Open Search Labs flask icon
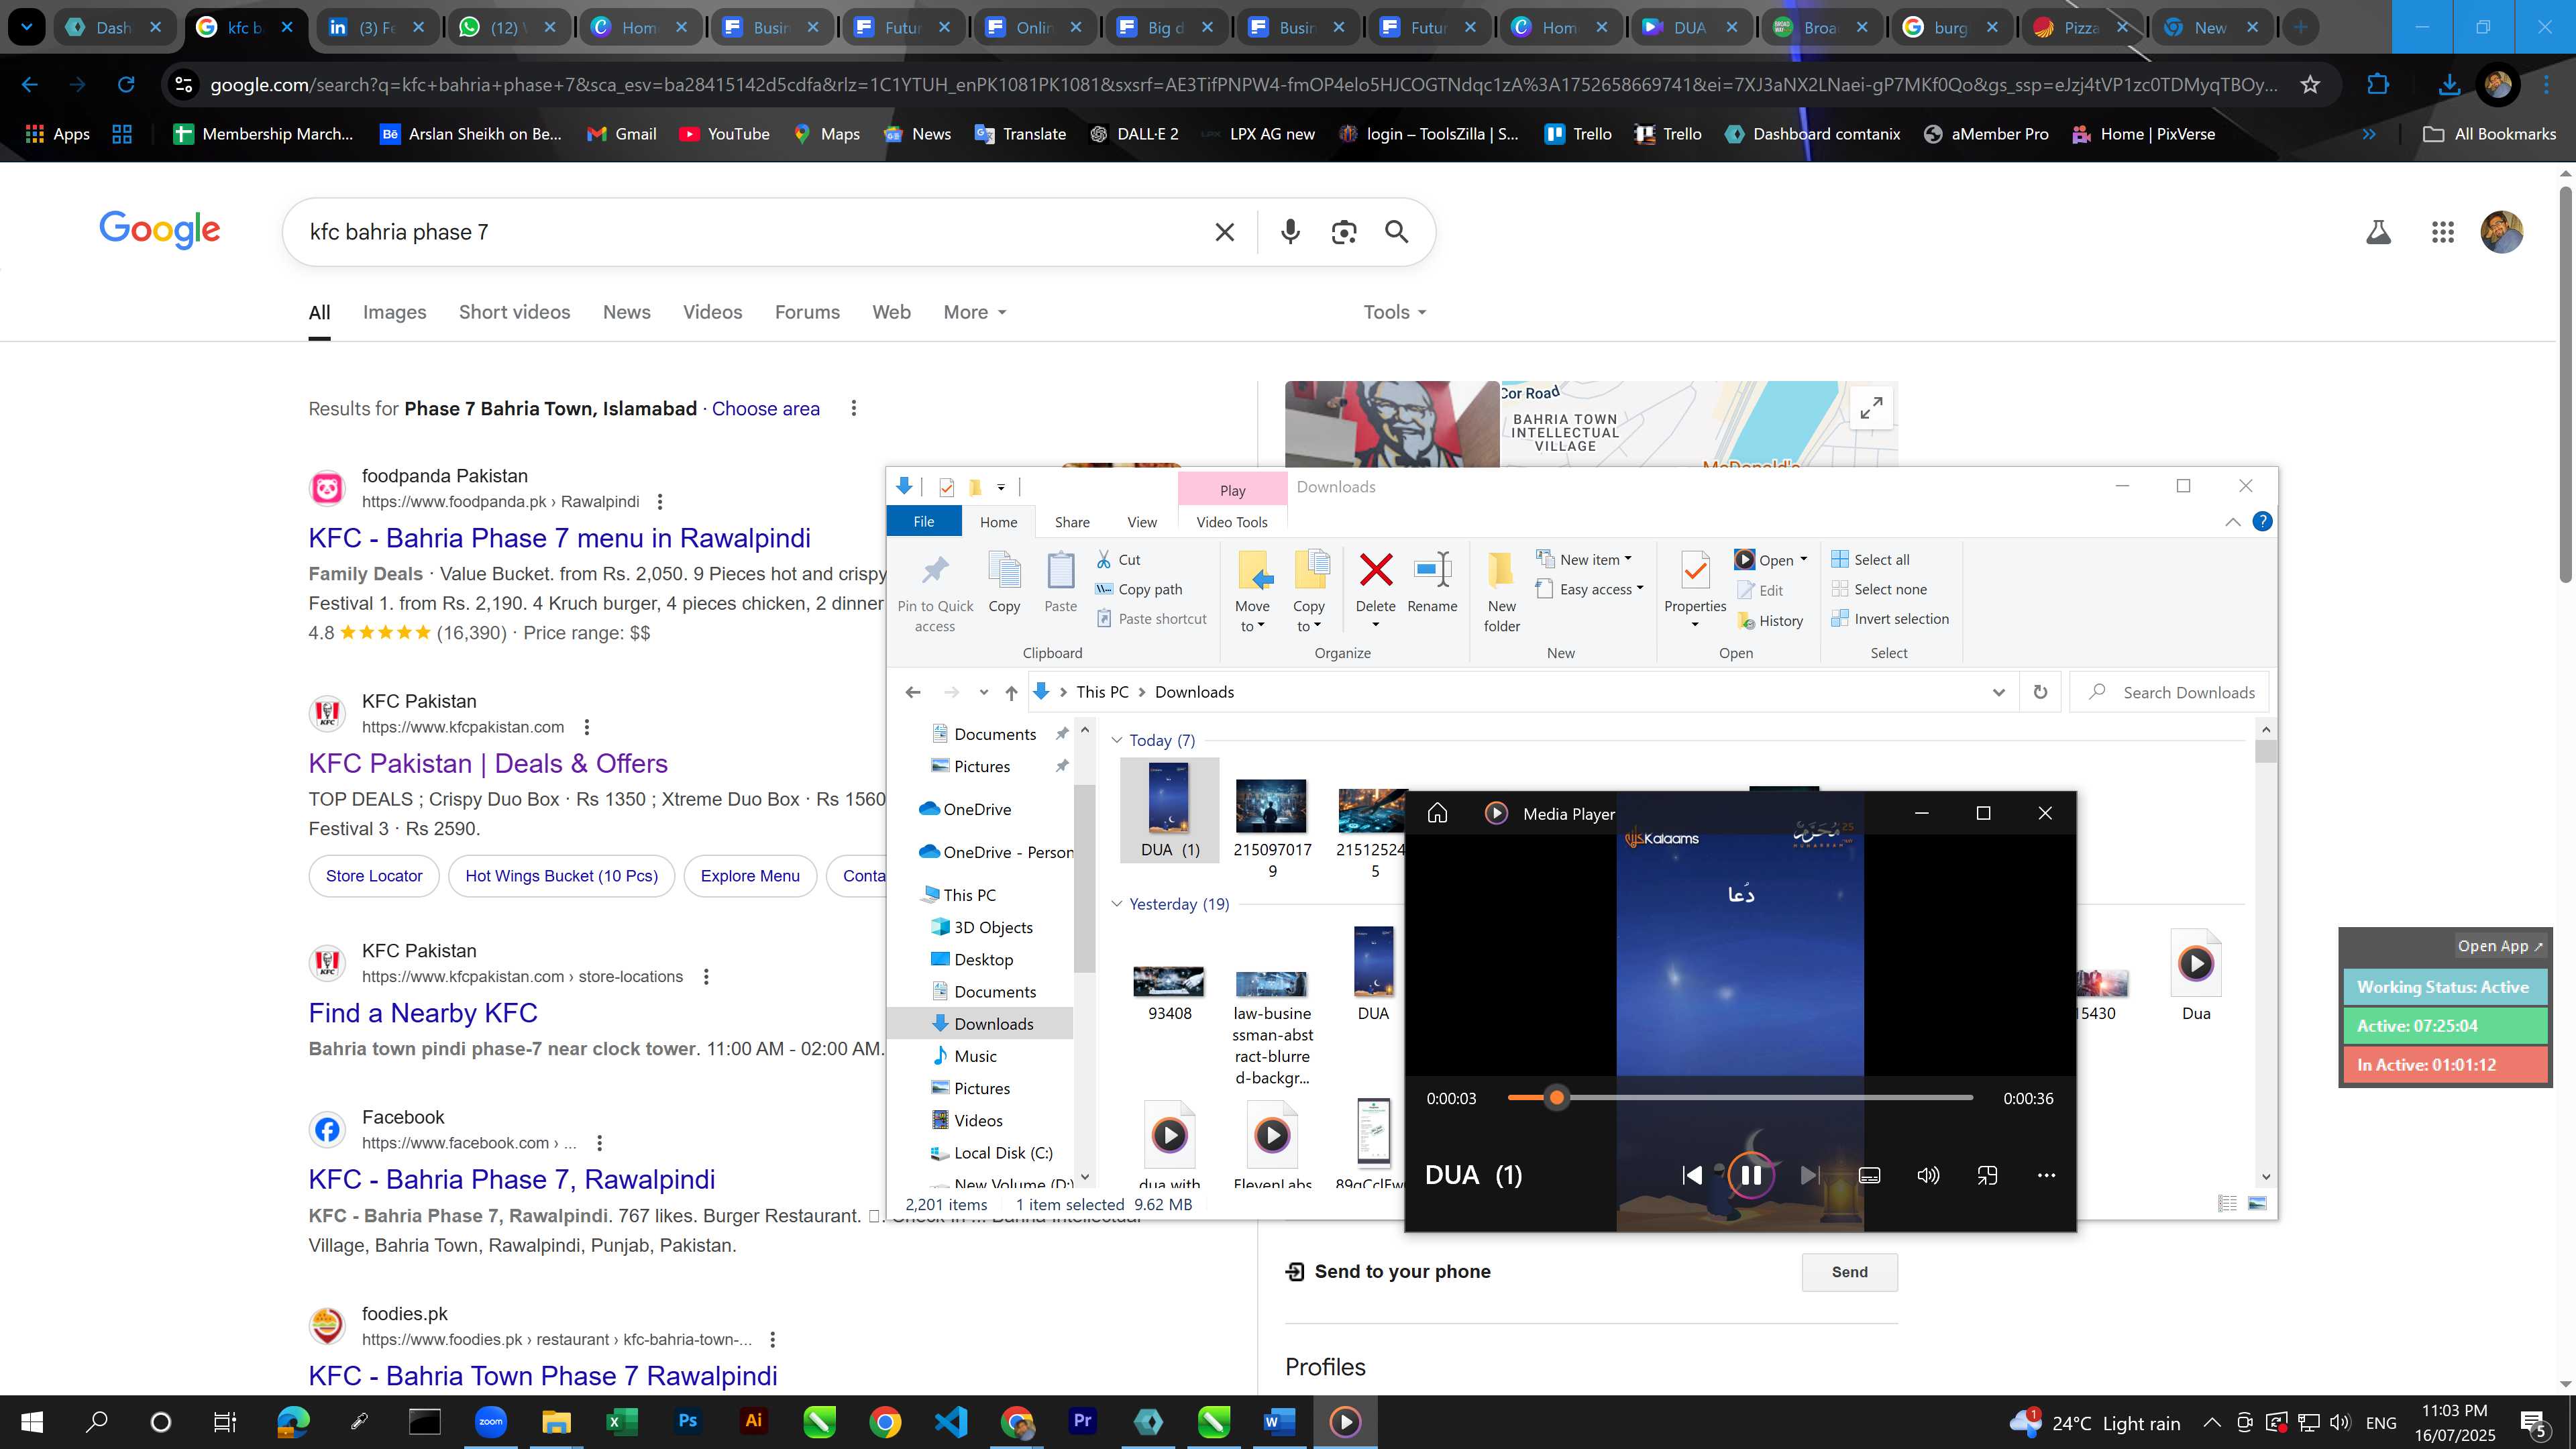 click(x=2378, y=232)
